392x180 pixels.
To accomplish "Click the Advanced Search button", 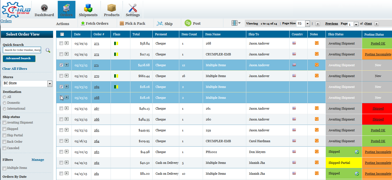I will click(x=19, y=58).
